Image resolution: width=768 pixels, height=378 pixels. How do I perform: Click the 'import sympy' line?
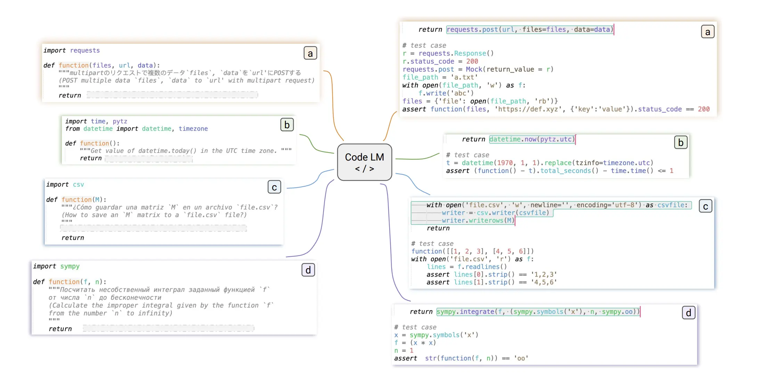point(56,266)
